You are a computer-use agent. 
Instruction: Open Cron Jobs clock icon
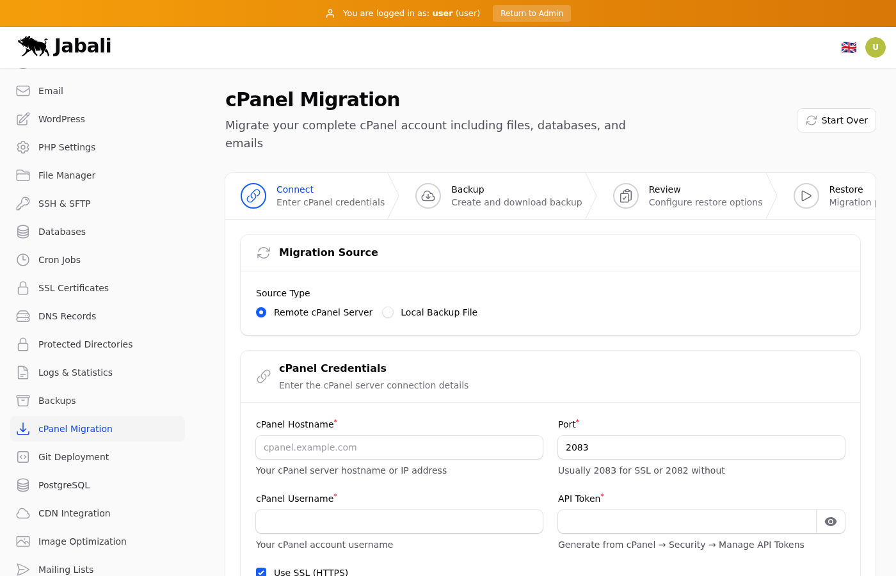(23, 260)
